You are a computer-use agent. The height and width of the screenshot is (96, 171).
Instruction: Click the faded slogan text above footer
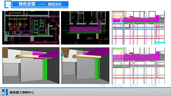[x=126, y=85]
